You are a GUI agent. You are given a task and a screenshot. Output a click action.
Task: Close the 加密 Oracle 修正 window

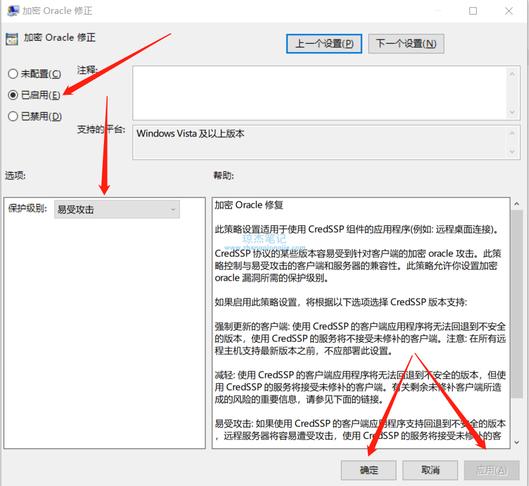(x=509, y=11)
